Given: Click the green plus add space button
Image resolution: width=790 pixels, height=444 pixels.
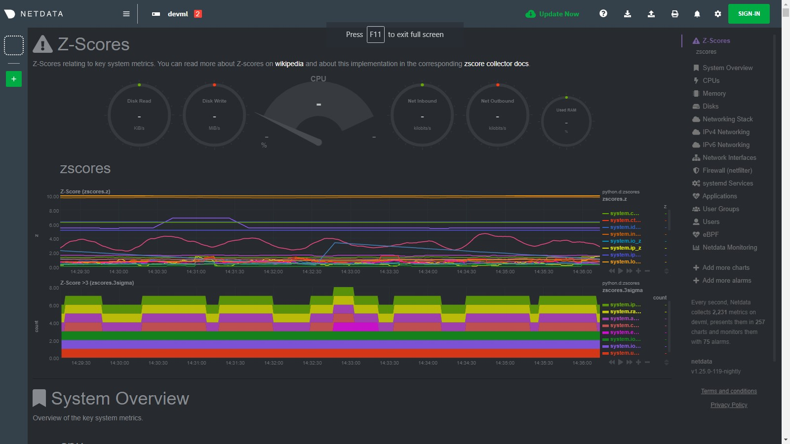Looking at the screenshot, I should pos(14,79).
